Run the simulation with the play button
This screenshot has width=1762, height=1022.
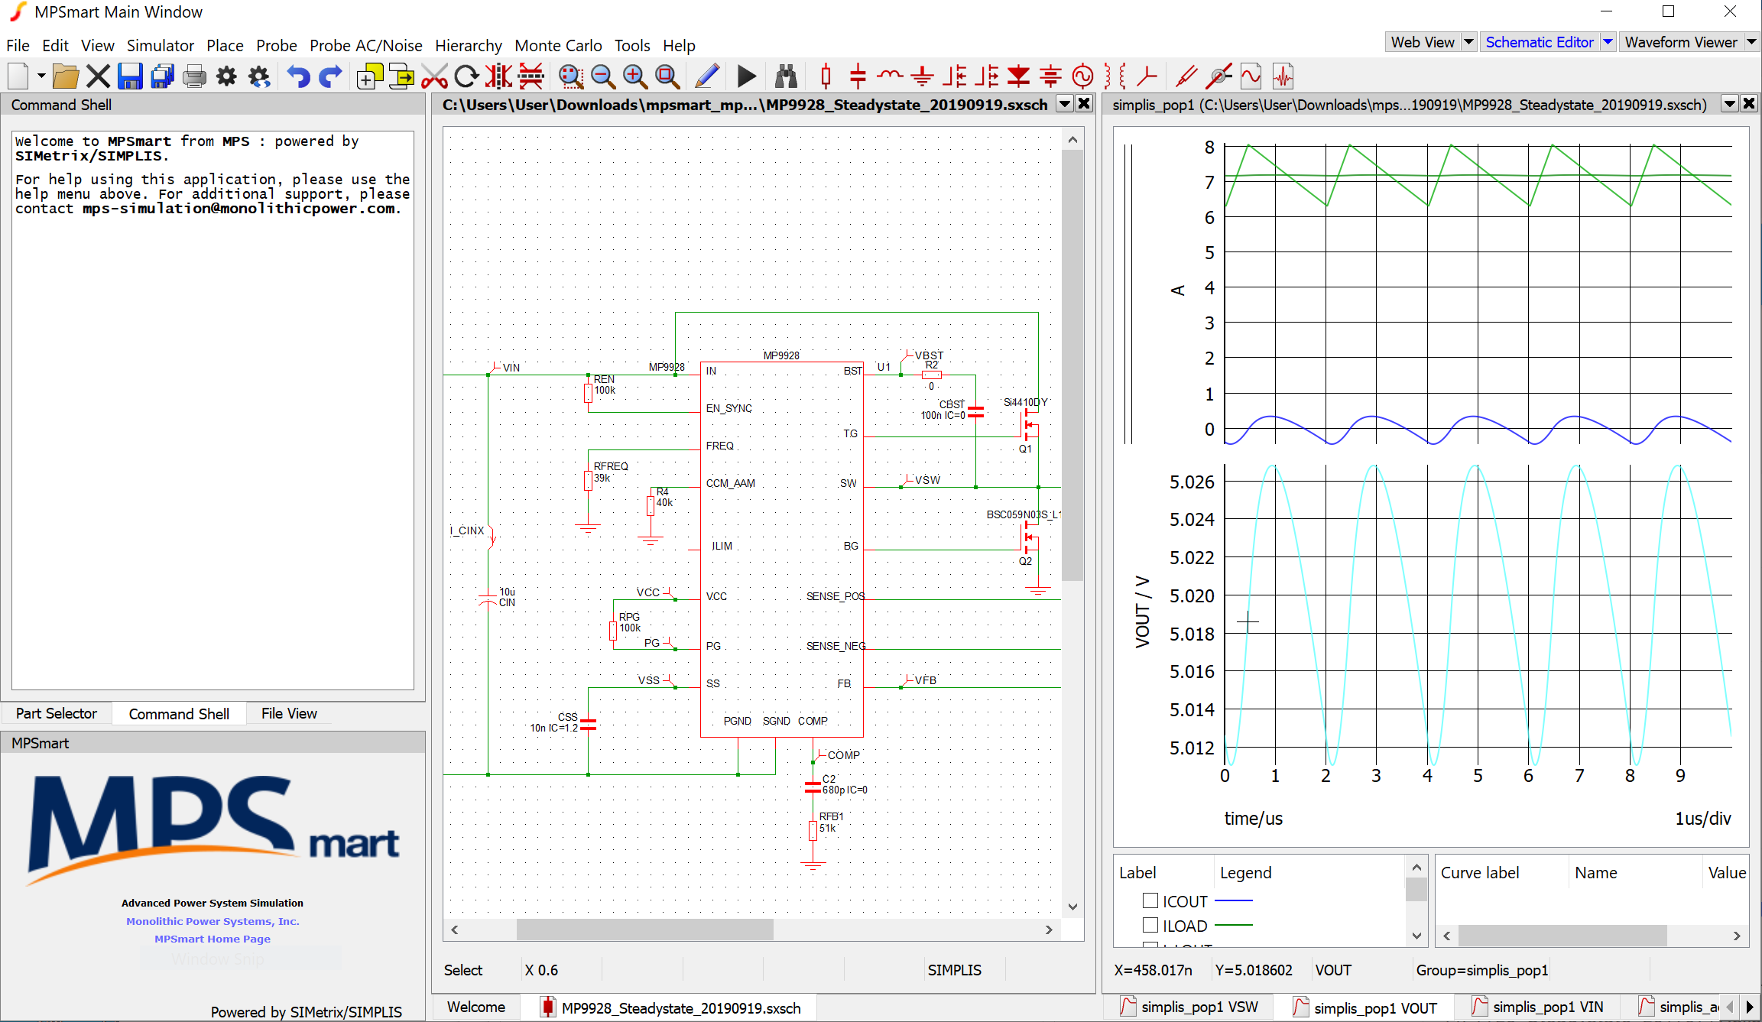point(747,76)
